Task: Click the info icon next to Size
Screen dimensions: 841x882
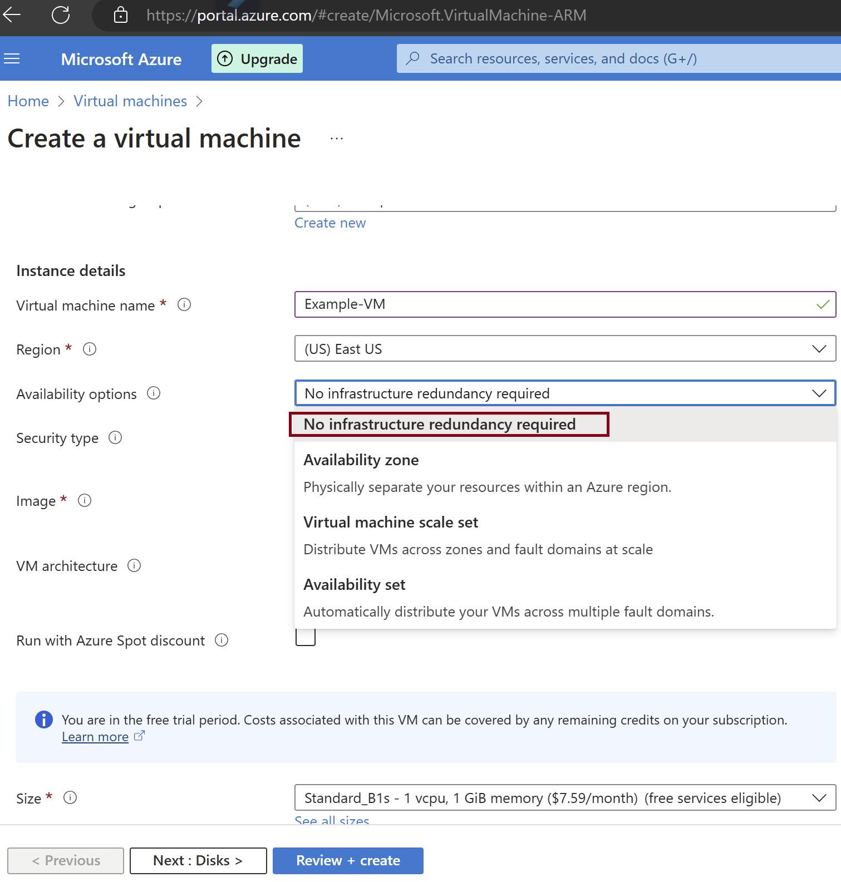Action: pos(70,798)
